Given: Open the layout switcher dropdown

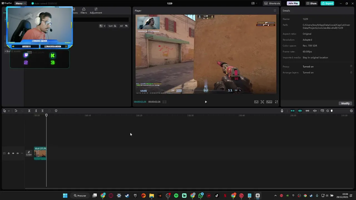Looking at the screenshot, I should click(x=254, y=3).
